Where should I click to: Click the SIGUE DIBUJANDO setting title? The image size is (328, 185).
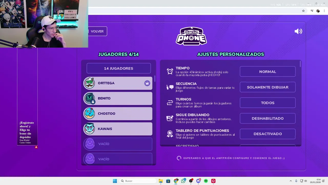click(x=192, y=115)
